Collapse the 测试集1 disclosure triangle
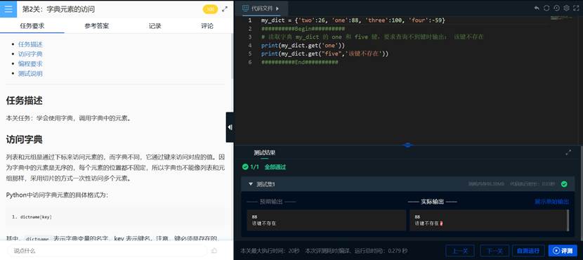 [251, 183]
